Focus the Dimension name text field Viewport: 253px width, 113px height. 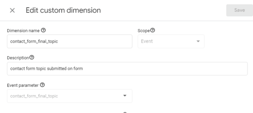click(x=69, y=41)
